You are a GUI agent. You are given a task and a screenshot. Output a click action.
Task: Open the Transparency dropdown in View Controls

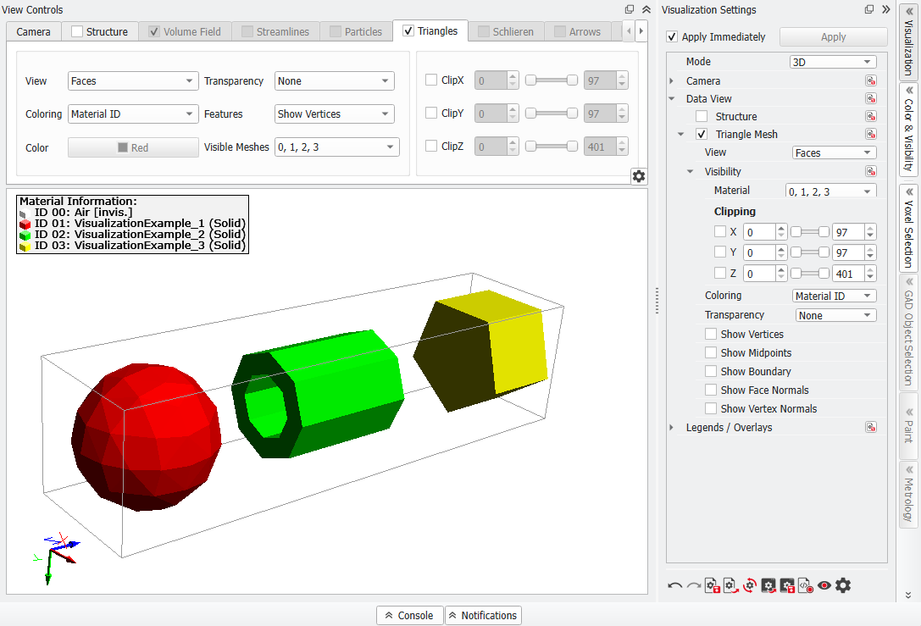334,81
